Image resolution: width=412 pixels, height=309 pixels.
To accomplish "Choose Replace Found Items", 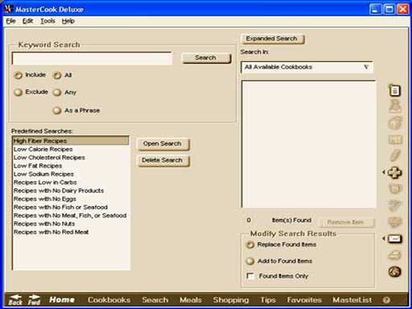I will point(250,245).
